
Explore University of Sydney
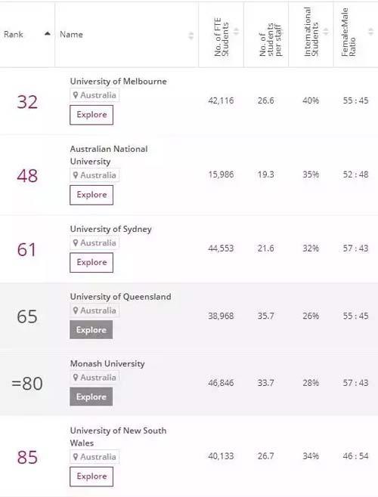(x=91, y=262)
